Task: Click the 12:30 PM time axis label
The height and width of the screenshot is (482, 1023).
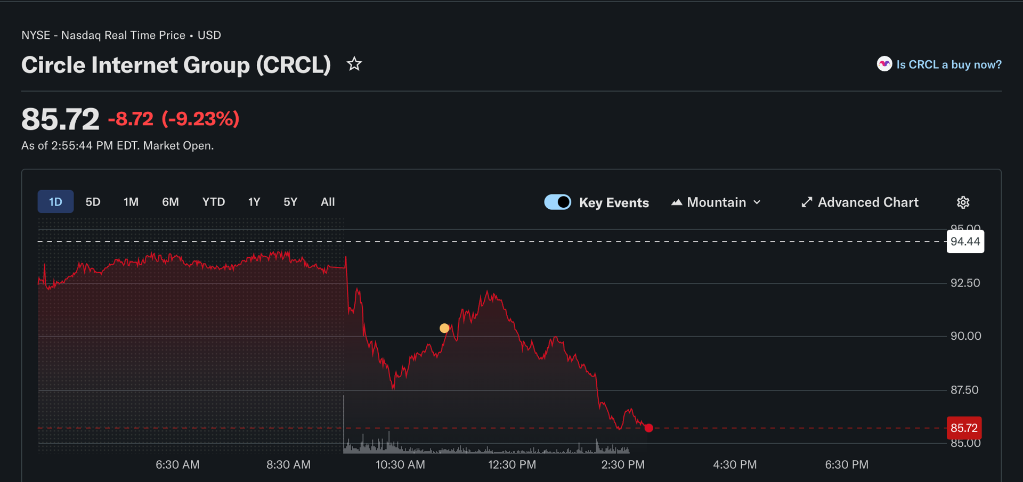Action: click(x=512, y=464)
